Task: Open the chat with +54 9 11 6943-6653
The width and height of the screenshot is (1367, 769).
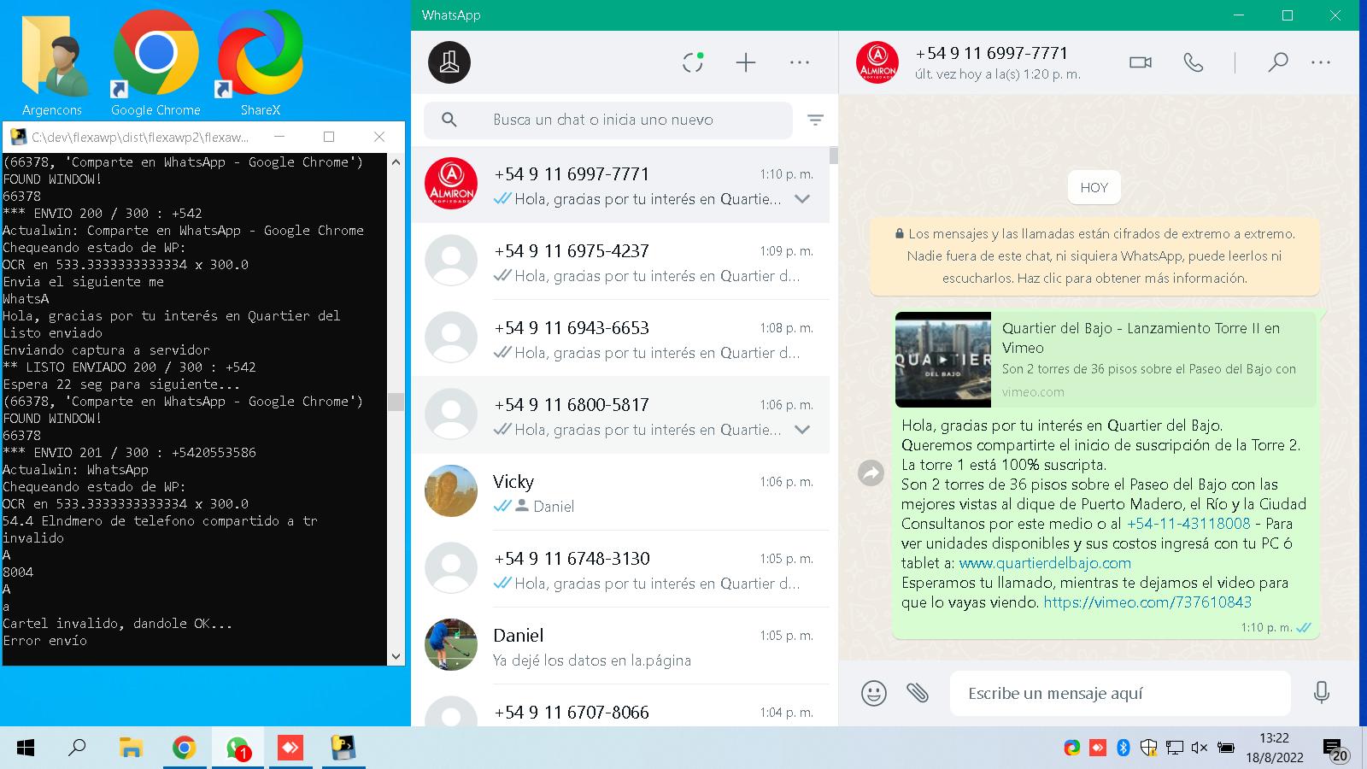Action: tap(620, 338)
